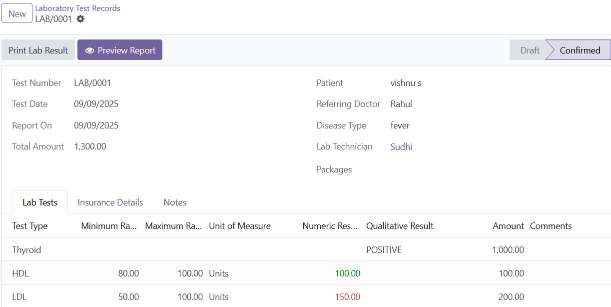This screenshot has height=307, width=611.
Task: Open the Notes tab
Action: [x=174, y=202]
